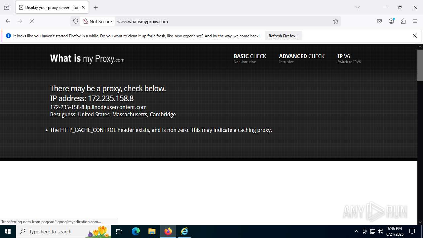This screenshot has height=238, width=423.
Task: Select the linodeusercontent hostname text
Action: tap(98, 107)
